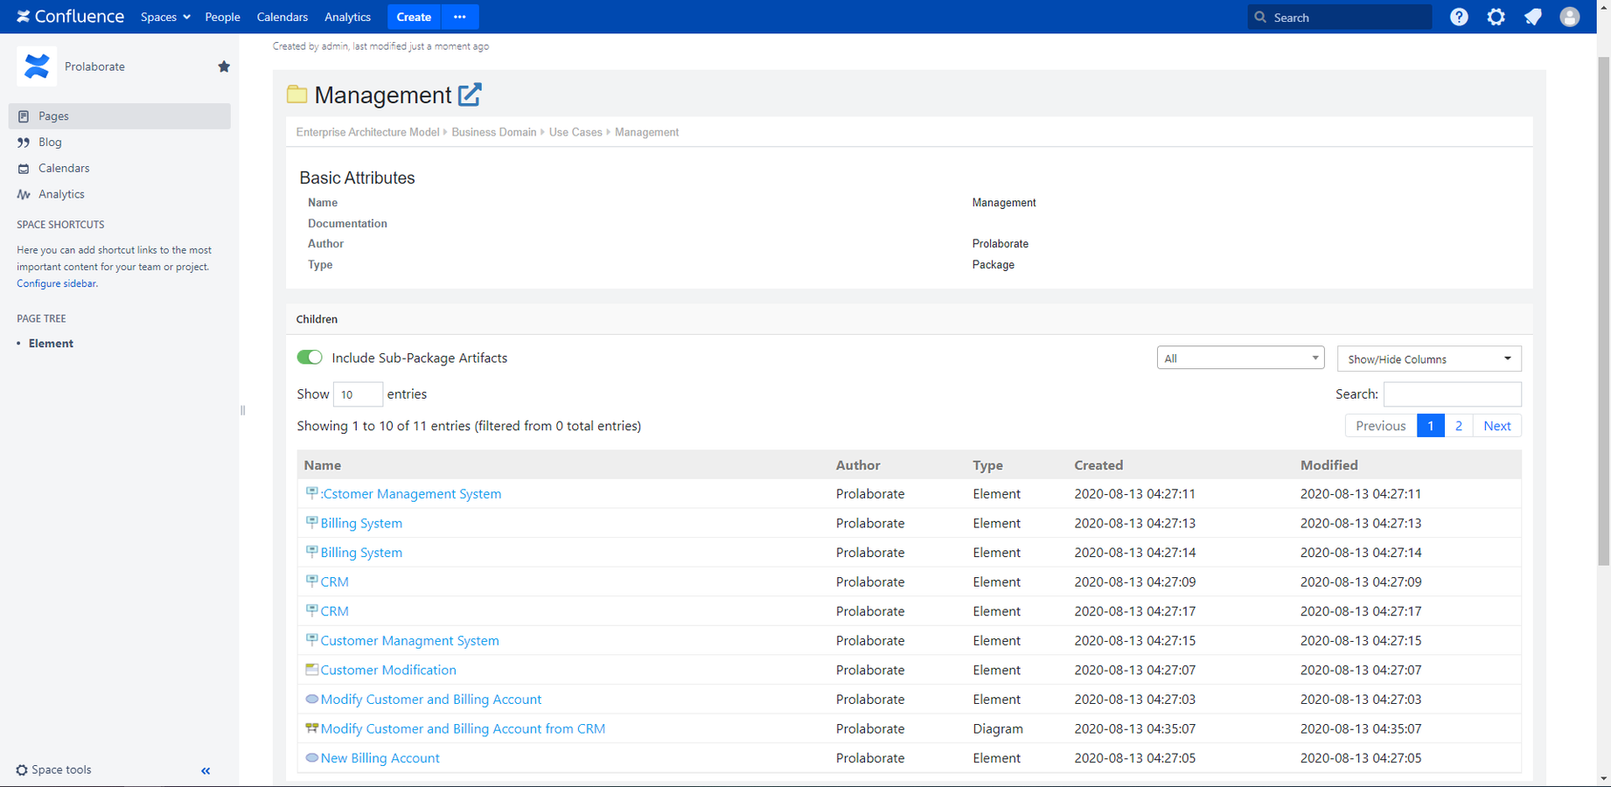
Task: Open :Cstomer Management System link
Action: 411,494
